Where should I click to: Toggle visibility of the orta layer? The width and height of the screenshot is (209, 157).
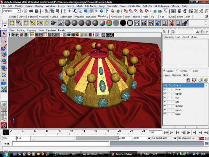coord(165,102)
